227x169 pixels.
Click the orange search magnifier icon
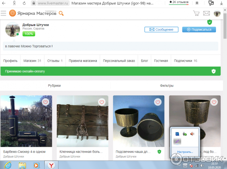click(x=61, y=14)
